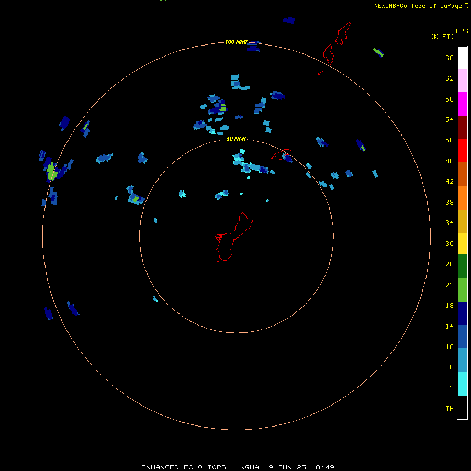Image resolution: width=471 pixels, height=471 pixels.
Task: Click the white swatch in the tops legend
Action: (462, 58)
